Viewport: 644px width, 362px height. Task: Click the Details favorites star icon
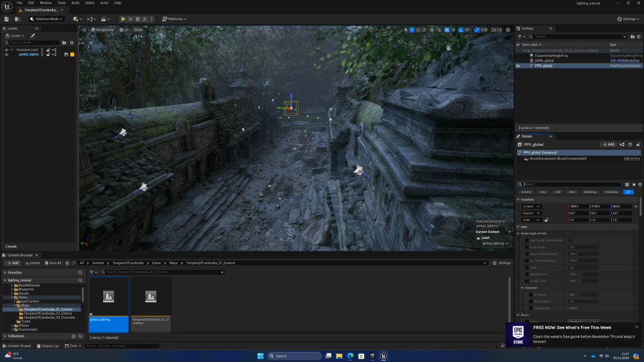(x=634, y=184)
